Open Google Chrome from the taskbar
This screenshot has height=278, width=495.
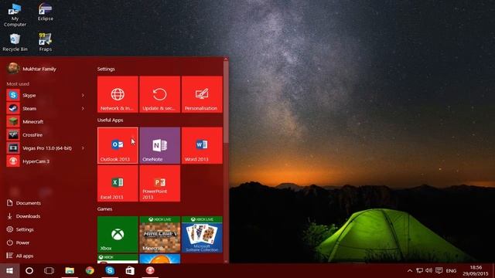click(x=90, y=271)
